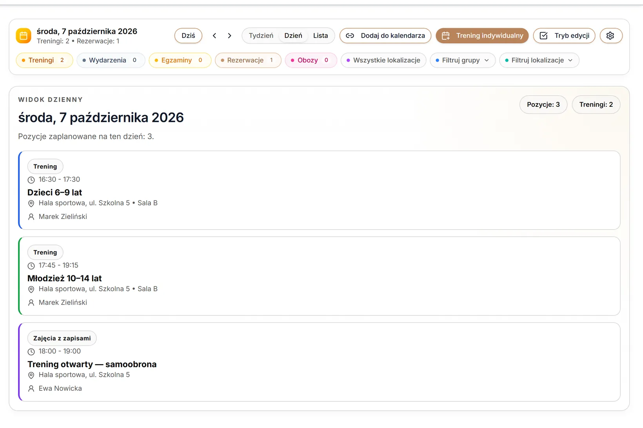Image resolution: width=643 pixels, height=428 pixels.
Task: Click the Trening indywidualny button
Action: (482, 36)
